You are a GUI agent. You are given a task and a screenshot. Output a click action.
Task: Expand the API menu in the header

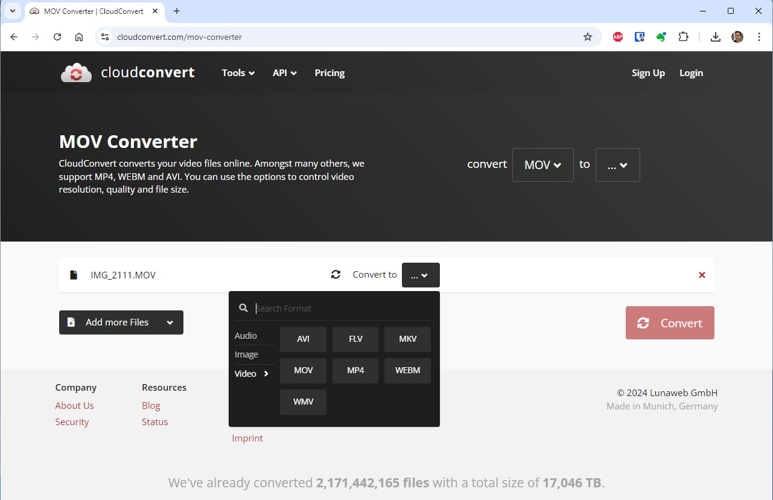pyautogui.click(x=285, y=73)
